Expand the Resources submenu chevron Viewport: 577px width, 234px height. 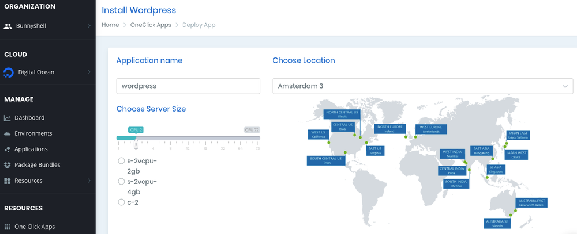click(89, 181)
